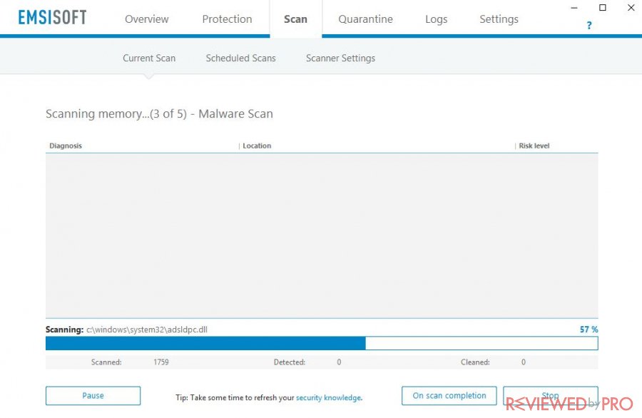Switch to the Protection tab
The height and width of the screenshot is (418, 642).
pos(227,19)
